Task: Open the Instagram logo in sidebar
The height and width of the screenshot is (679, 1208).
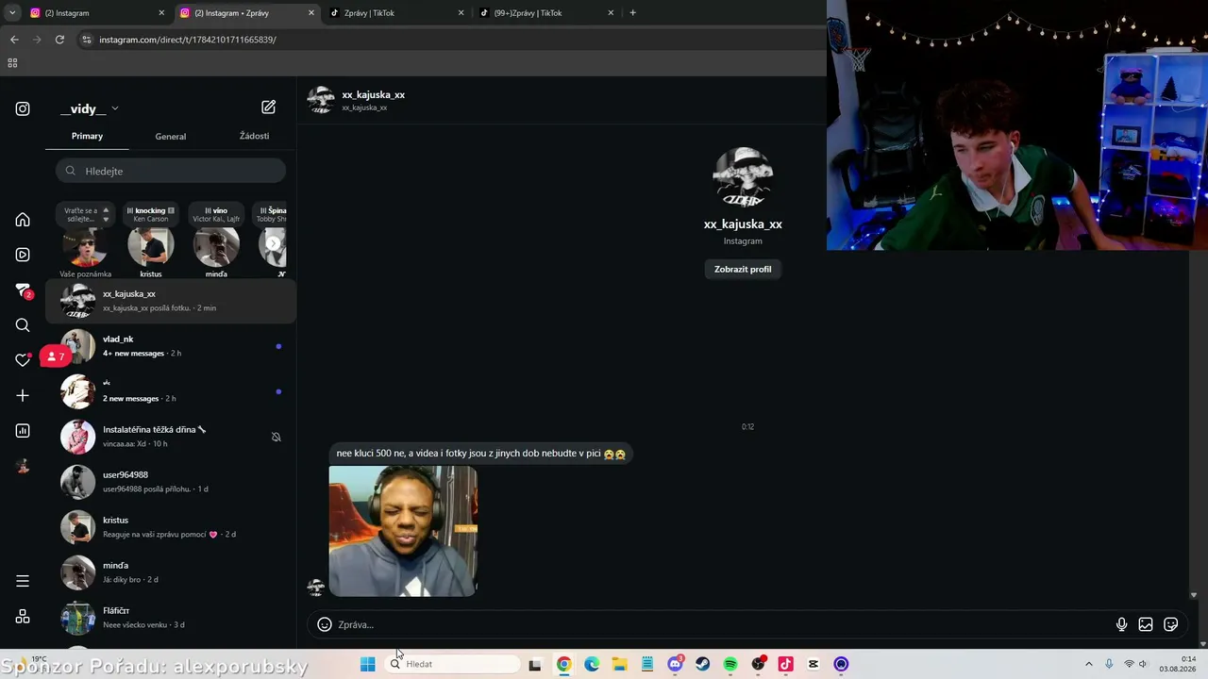Action: [23, 108]
